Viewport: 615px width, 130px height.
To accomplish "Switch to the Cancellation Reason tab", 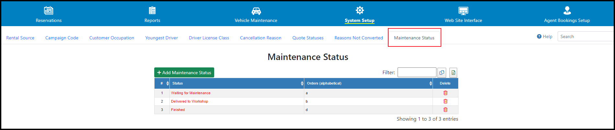I will (x=261, y=38).
